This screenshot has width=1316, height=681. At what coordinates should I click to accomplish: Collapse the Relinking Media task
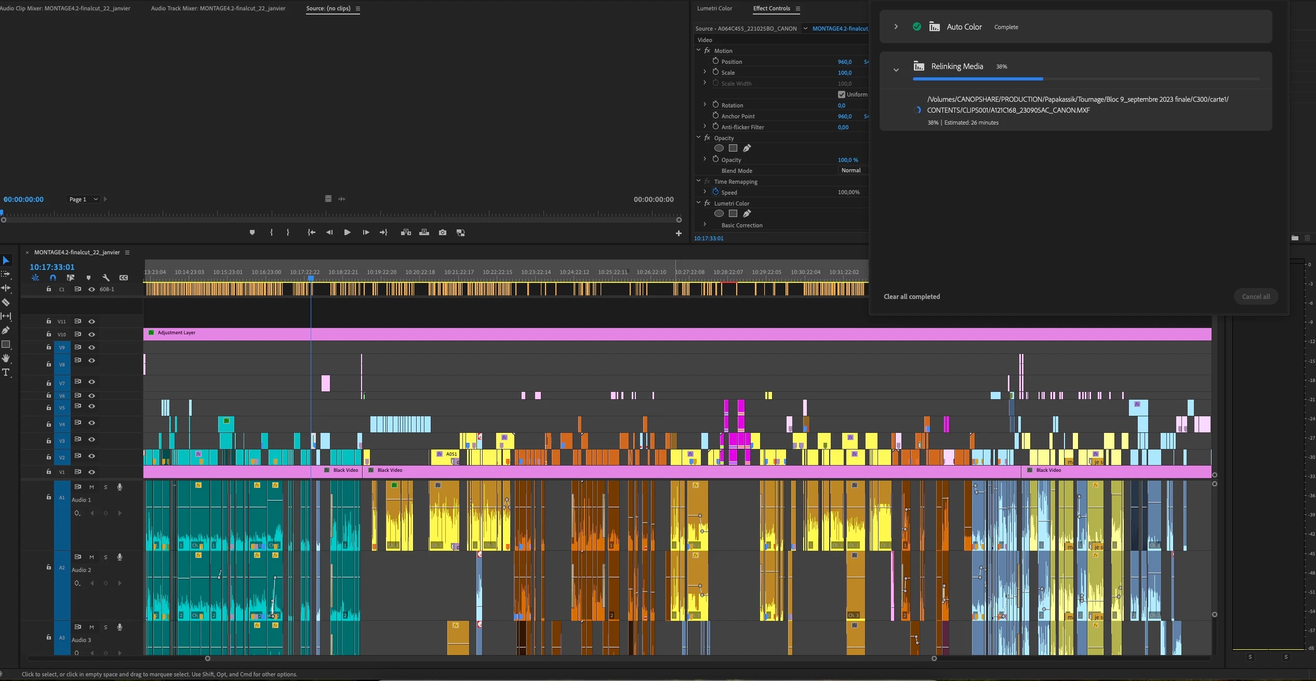(x=896, y=70)
